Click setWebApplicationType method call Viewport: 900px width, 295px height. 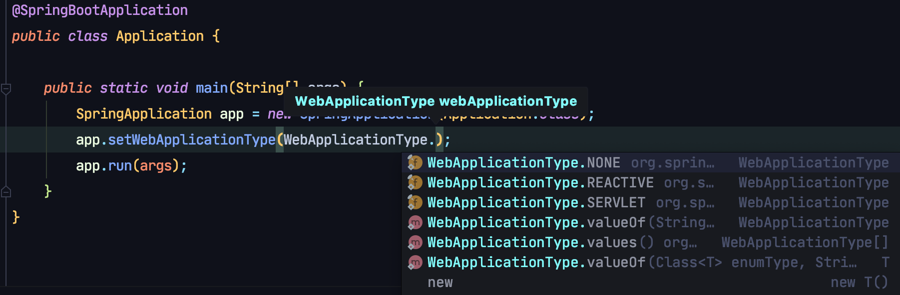click(192, 140)
